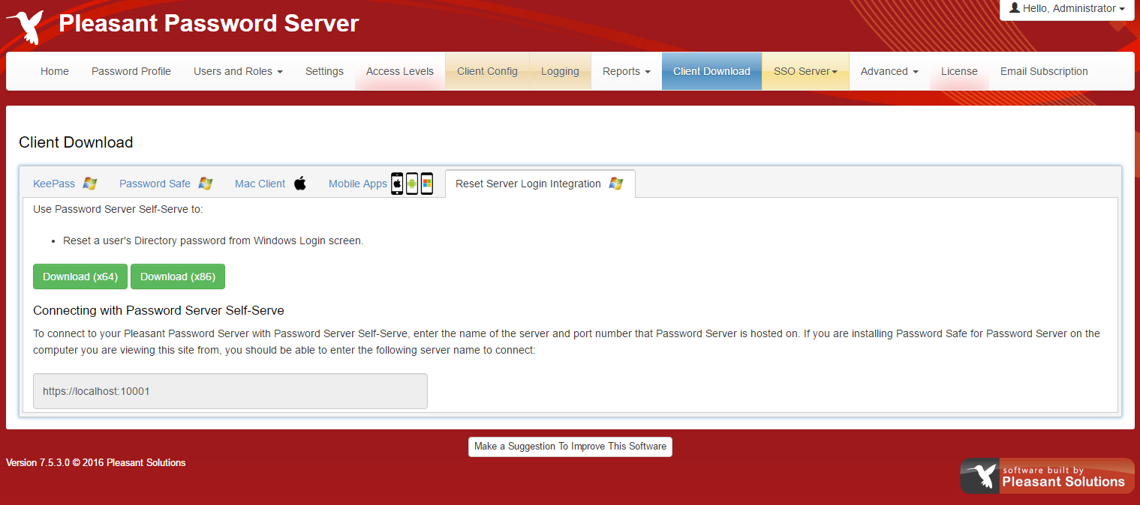Download the x86 installer
1140x505 pixels.
pyautogui.click(x=178, y=276)
